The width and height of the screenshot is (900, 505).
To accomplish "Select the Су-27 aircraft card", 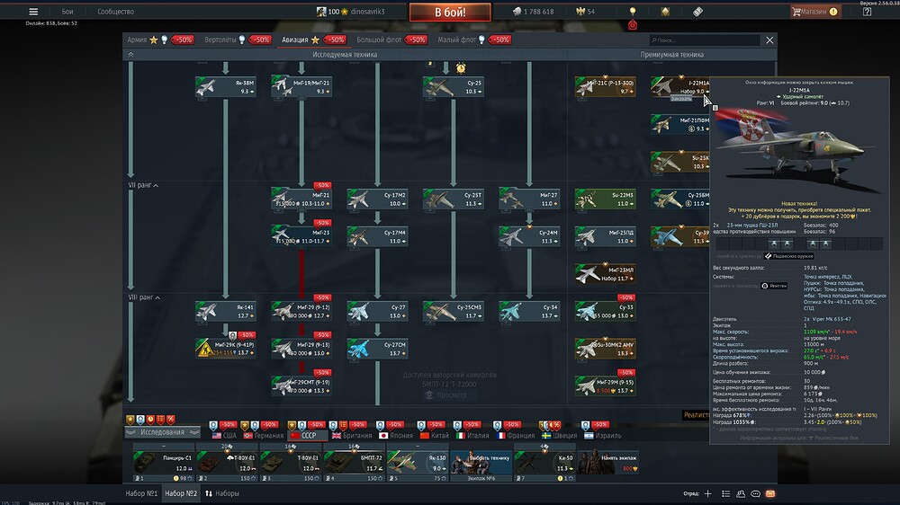I will pyautogui.click(x=377, y=311).
